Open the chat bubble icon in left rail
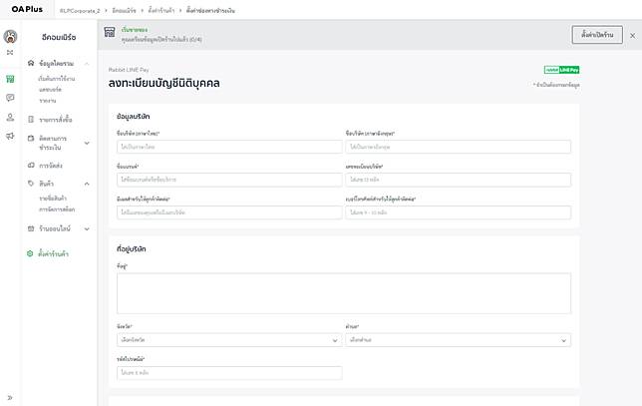The height and width of the screenshot is (406, 642). [x=10, y=98]
